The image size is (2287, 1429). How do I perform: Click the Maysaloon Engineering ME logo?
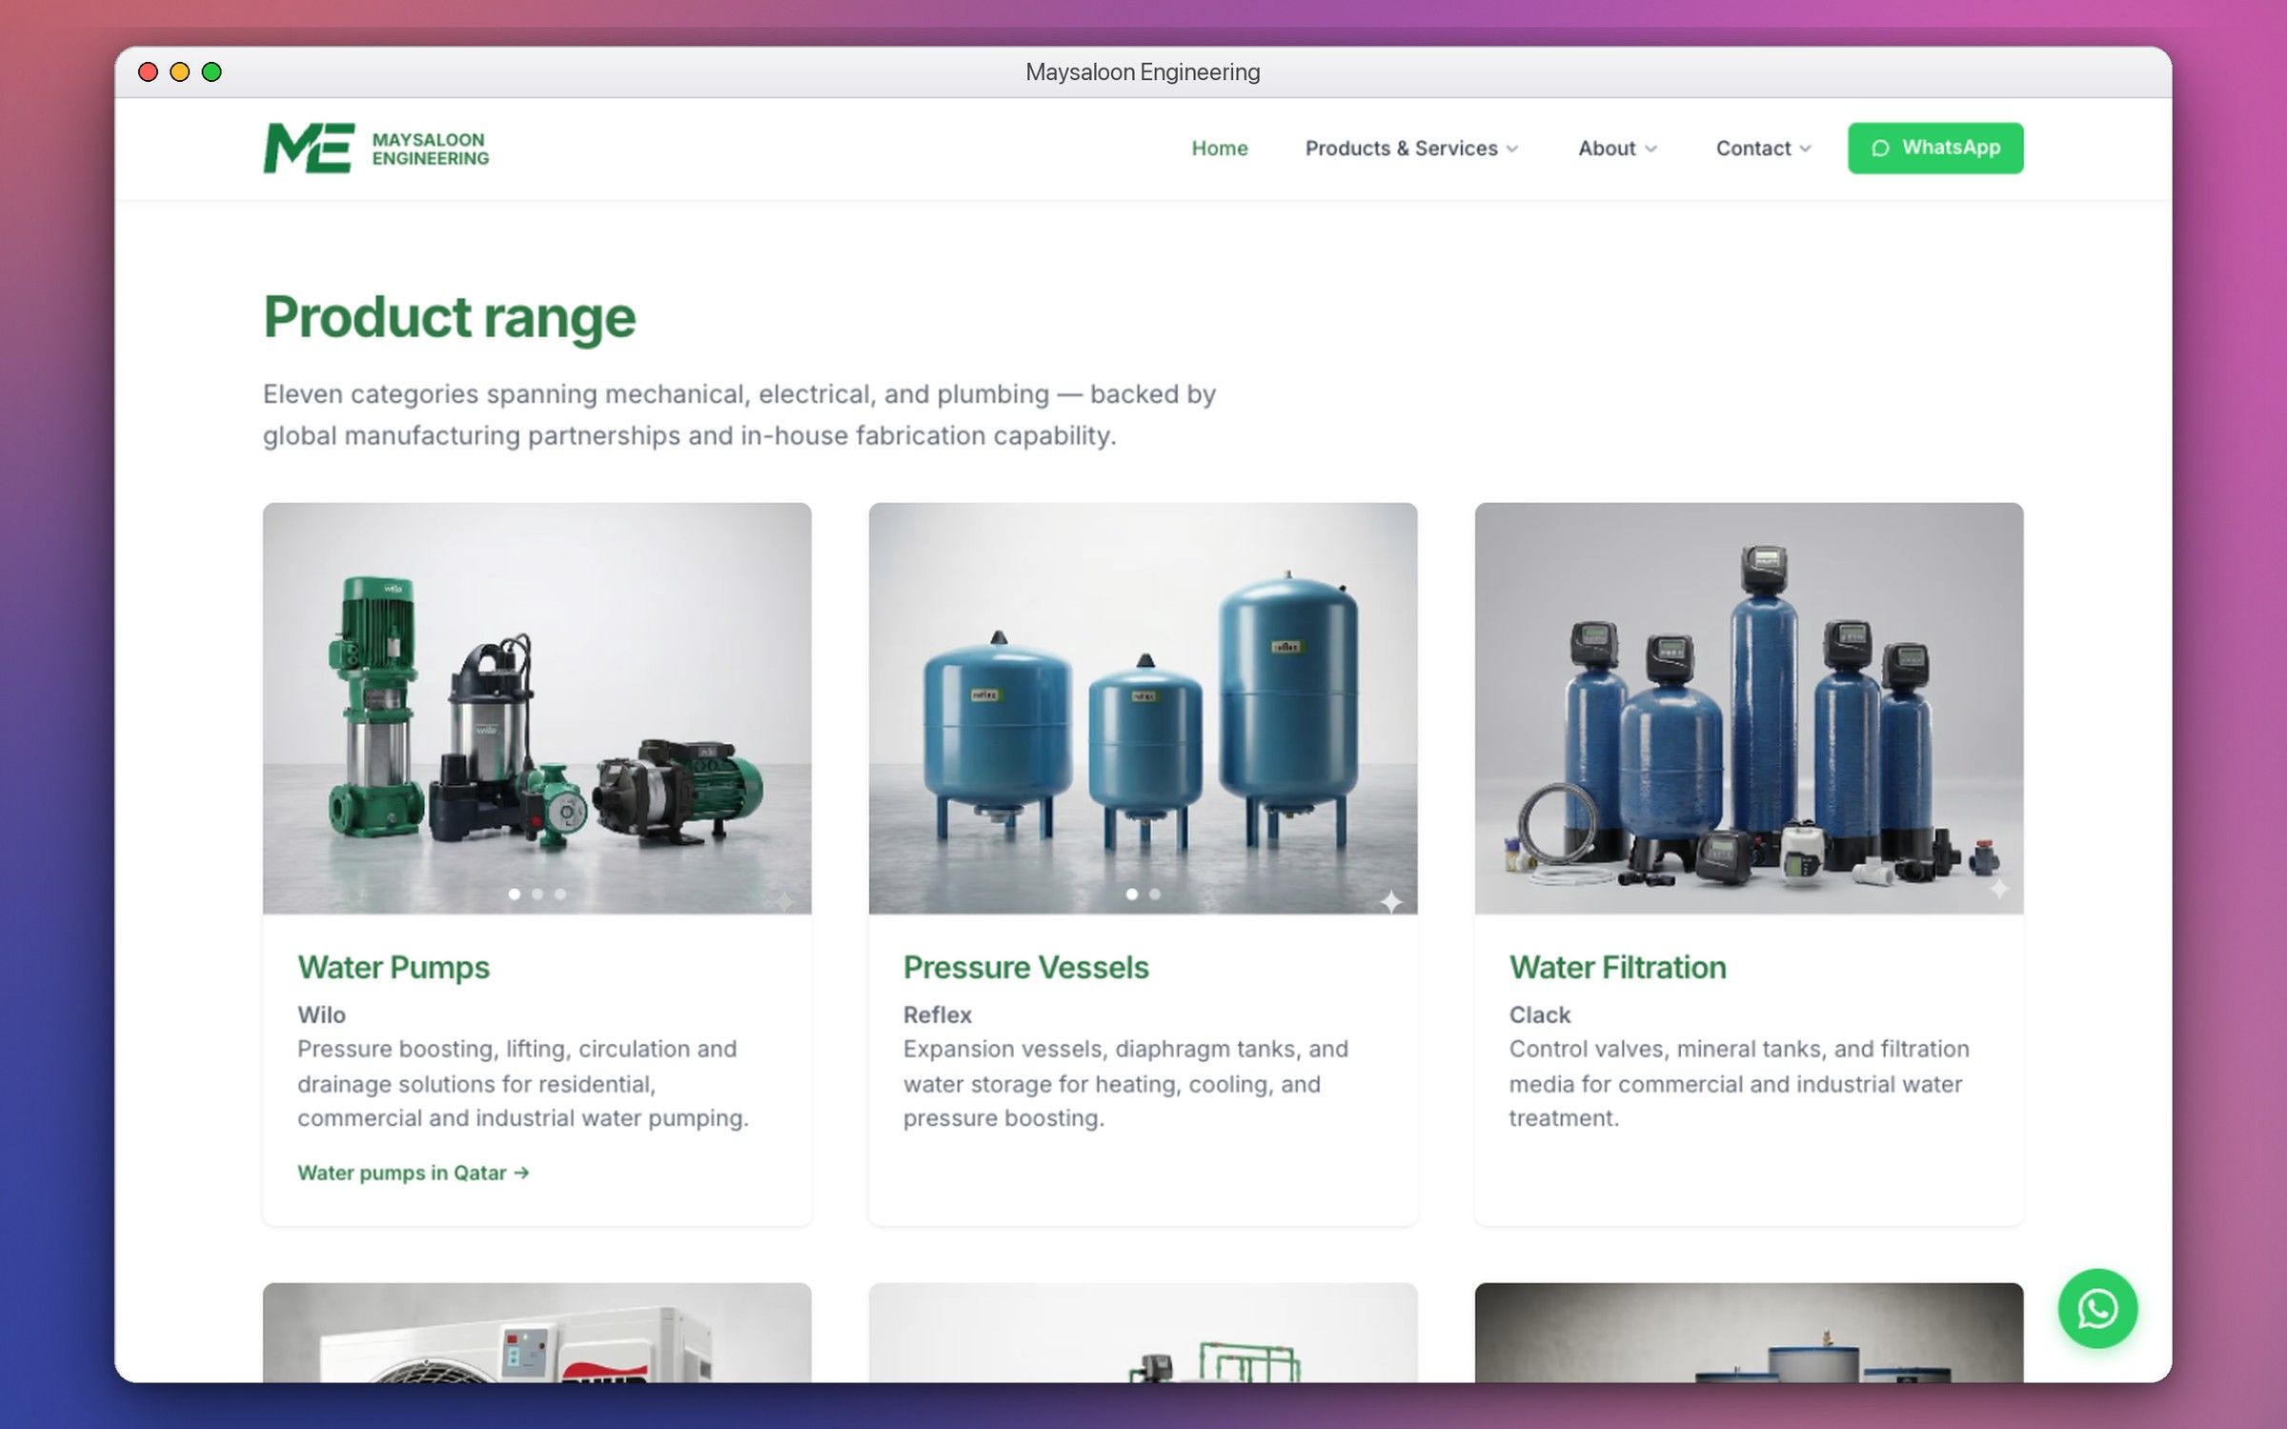point(309,148)
